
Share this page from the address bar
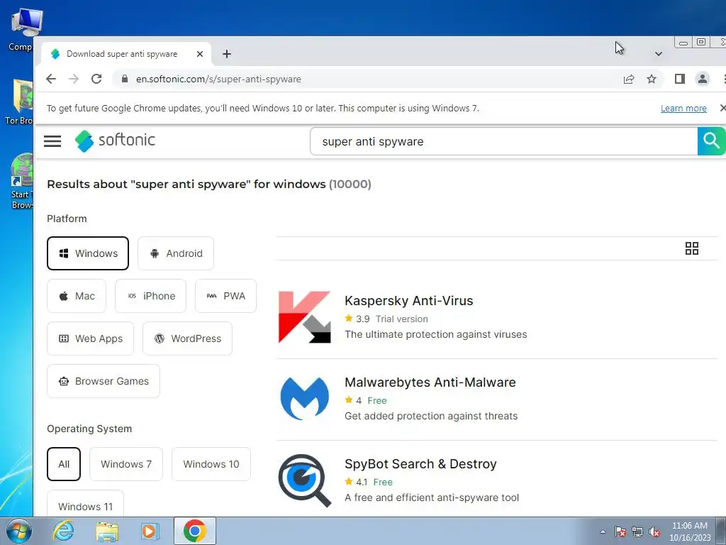click(629, 79)
